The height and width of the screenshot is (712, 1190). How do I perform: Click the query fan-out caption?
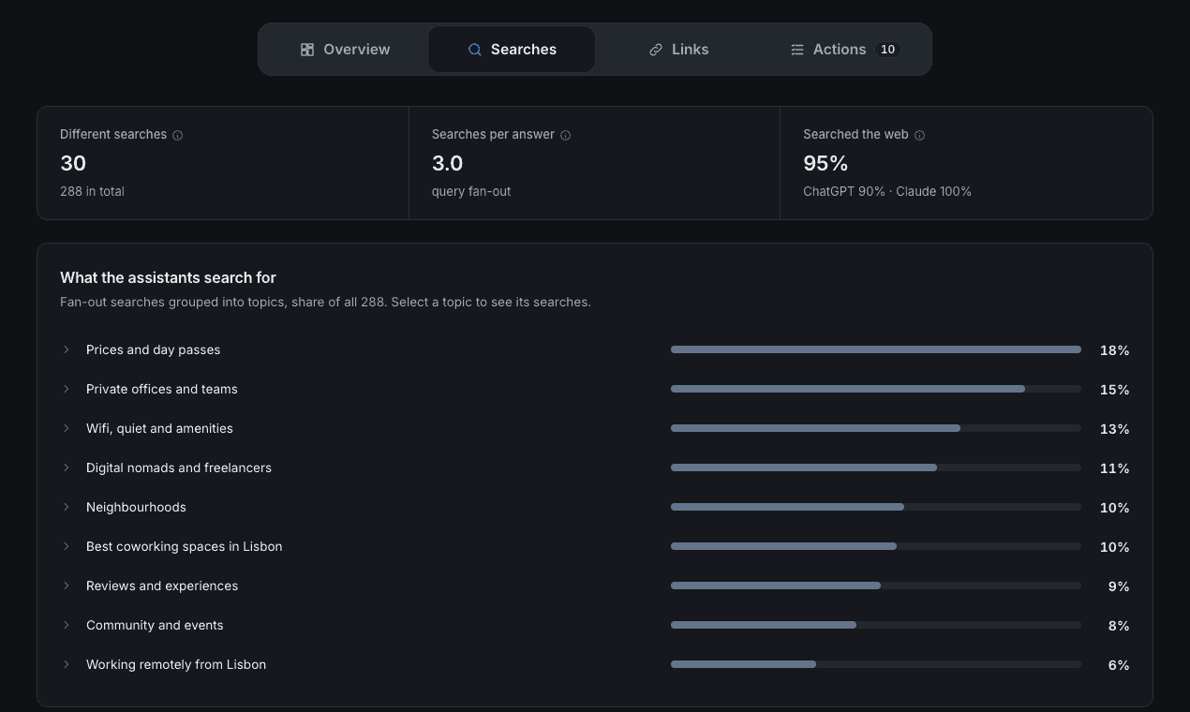(x=471, y=191)
